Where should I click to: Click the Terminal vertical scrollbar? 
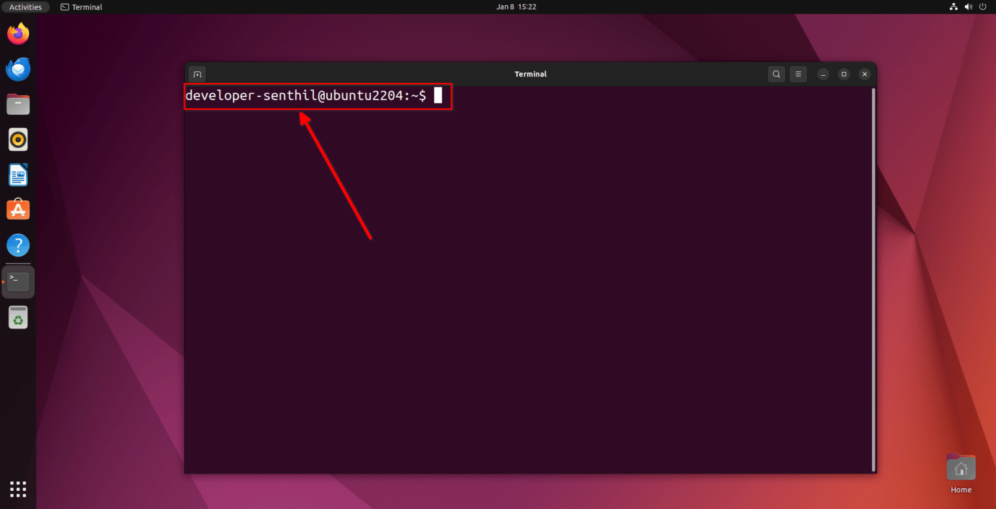873,280
